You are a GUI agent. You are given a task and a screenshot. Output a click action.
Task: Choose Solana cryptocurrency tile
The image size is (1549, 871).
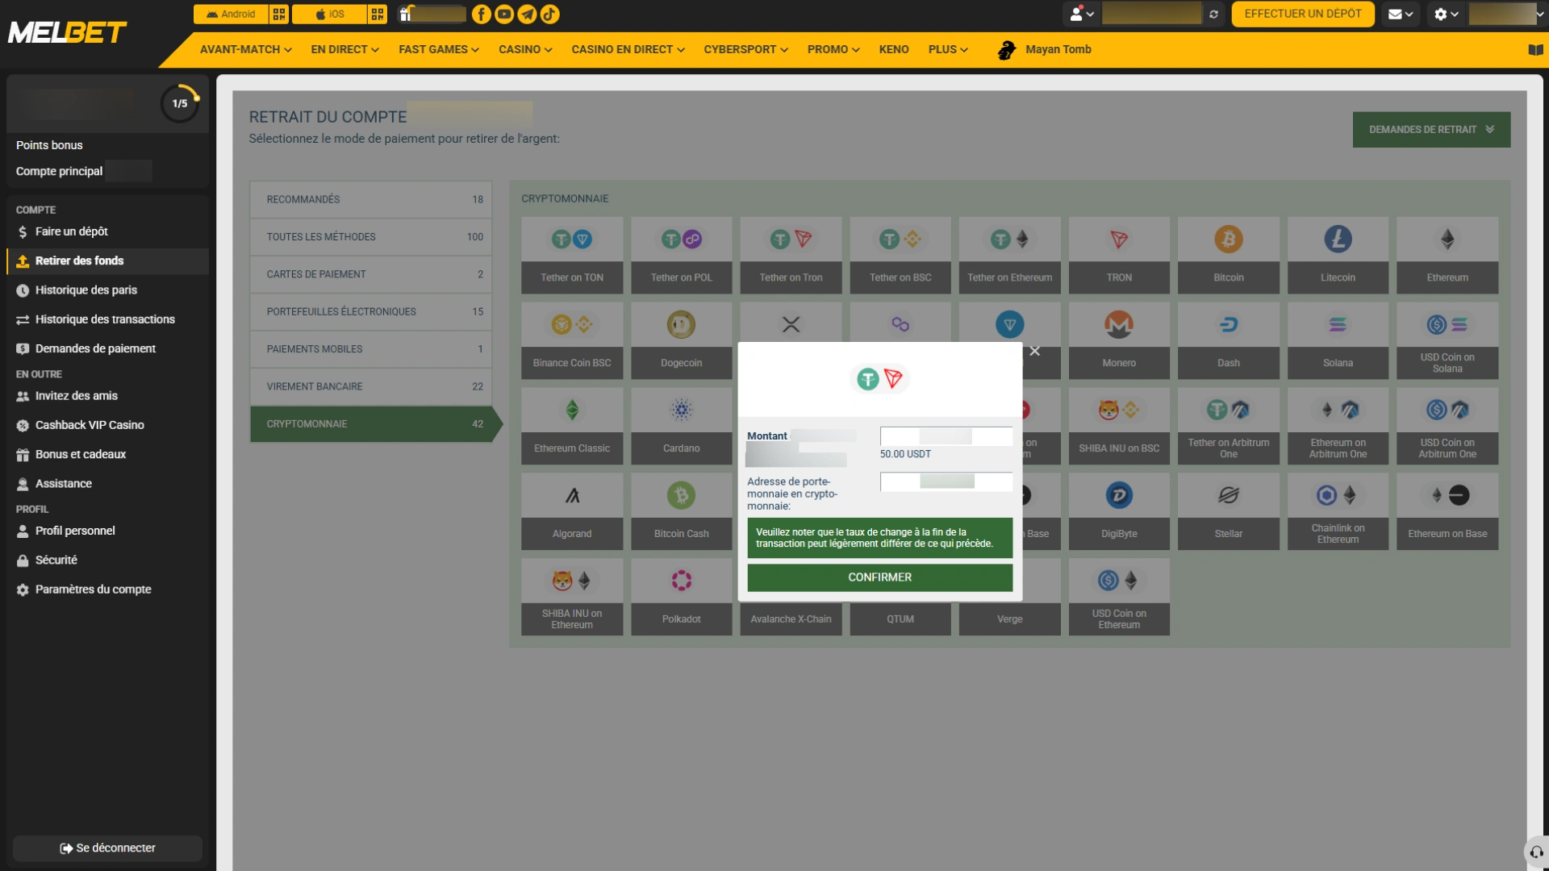tap(1338, 340)
